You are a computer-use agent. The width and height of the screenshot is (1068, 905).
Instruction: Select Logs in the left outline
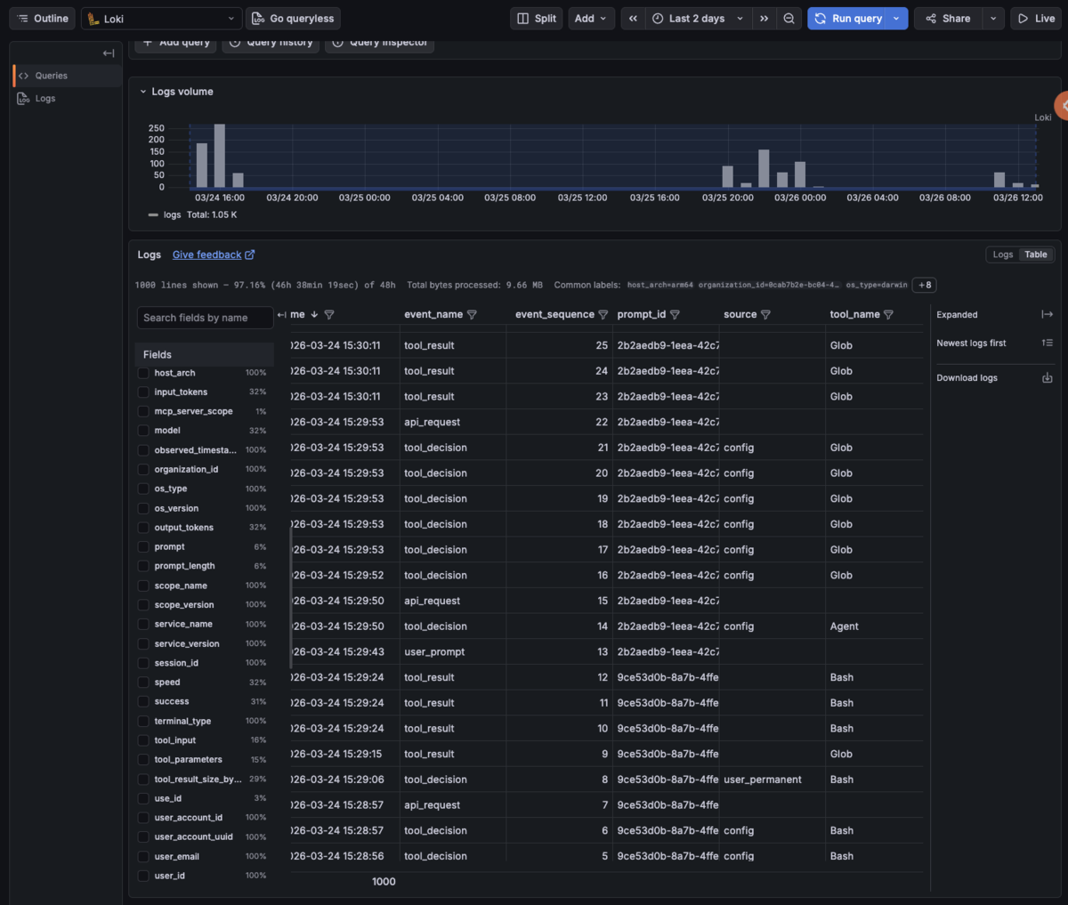45,99
